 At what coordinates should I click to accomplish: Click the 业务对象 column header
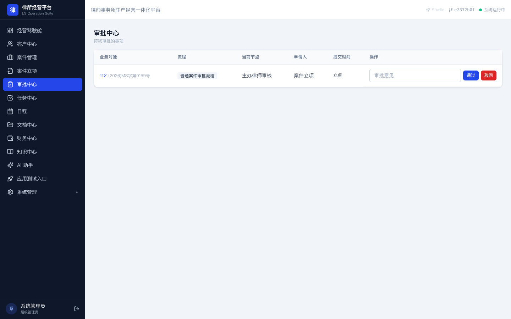[109, 57]
